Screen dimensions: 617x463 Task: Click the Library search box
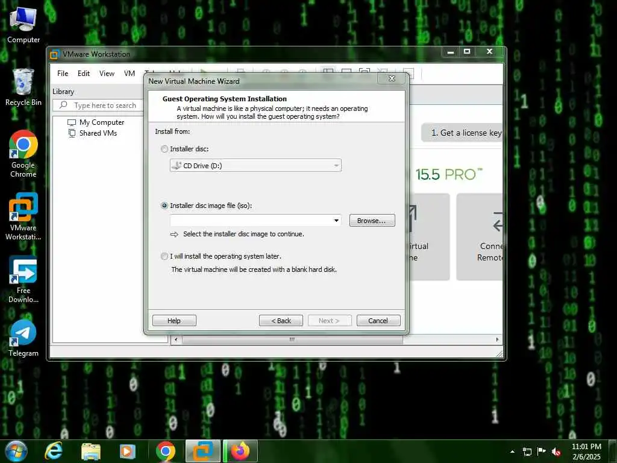[x=98, y=105]
